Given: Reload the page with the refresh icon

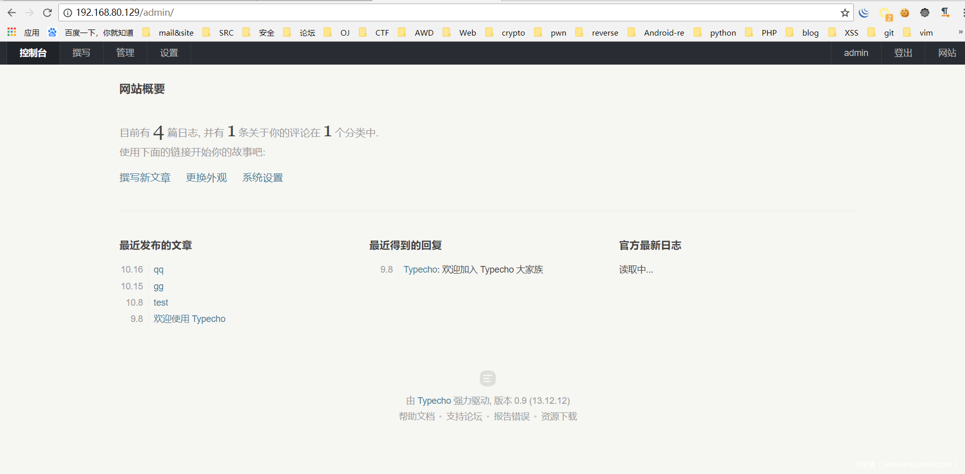Looking at the screenshot, I should pos(47,13).
